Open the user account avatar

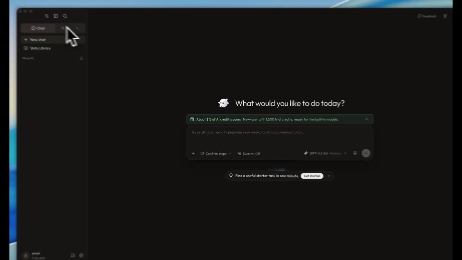click(x=26, y=255)
